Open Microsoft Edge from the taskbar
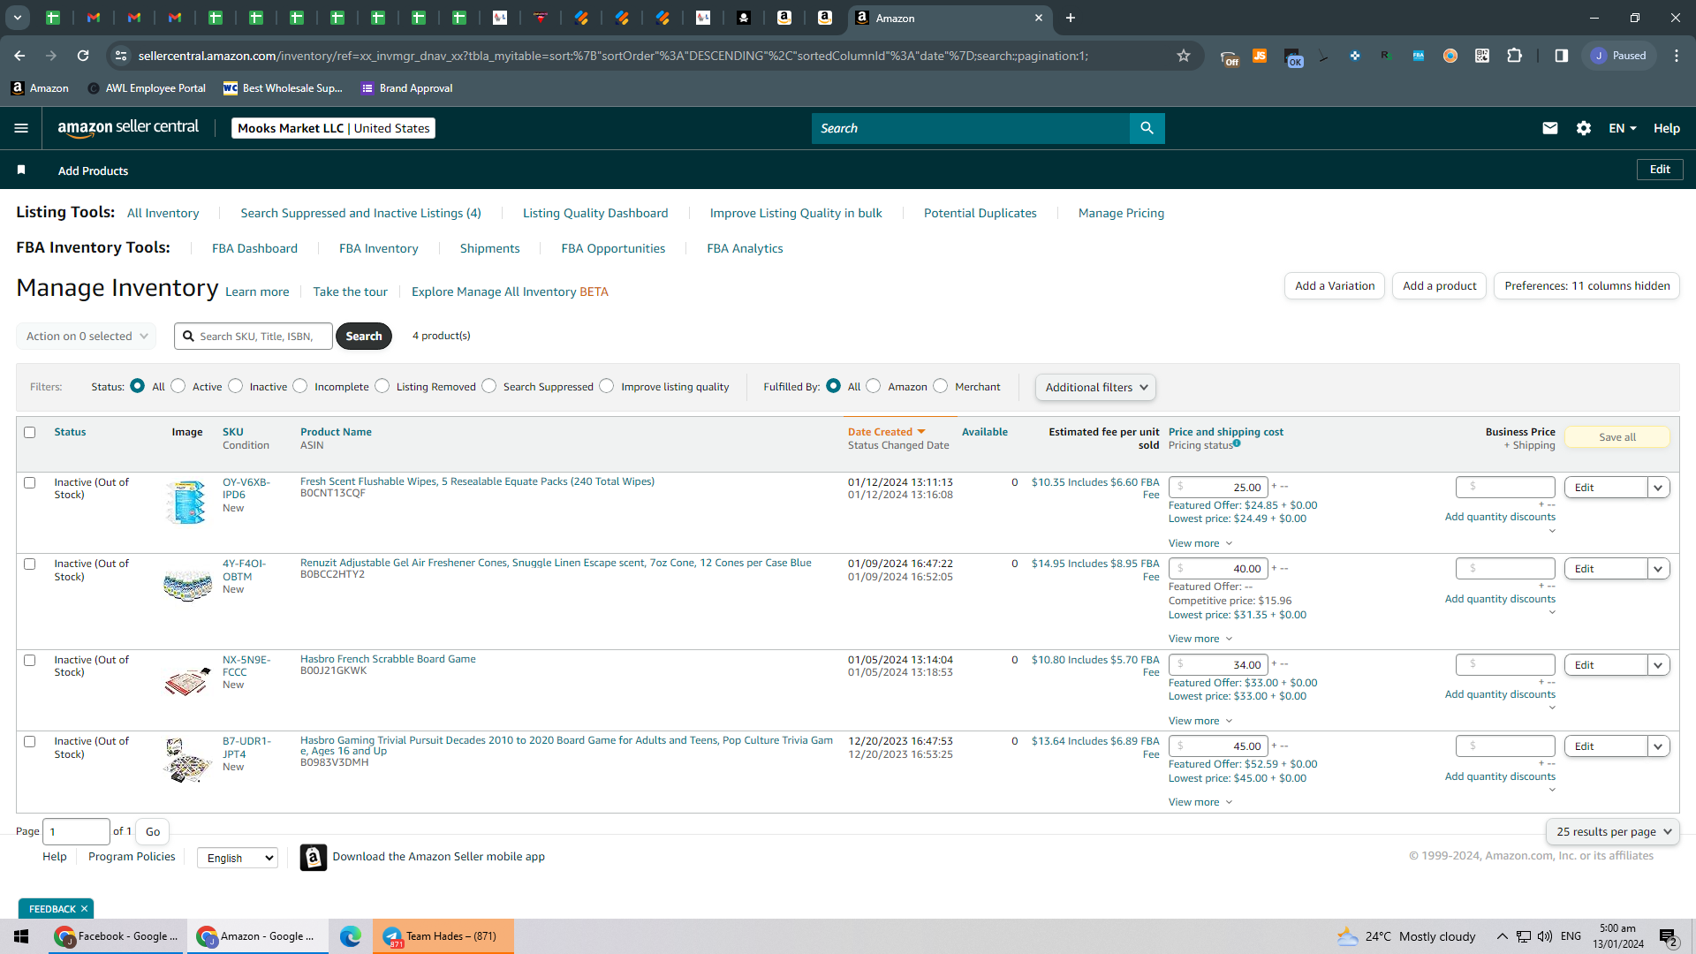This screenshot has height=954, width=1696. (351, 936)
